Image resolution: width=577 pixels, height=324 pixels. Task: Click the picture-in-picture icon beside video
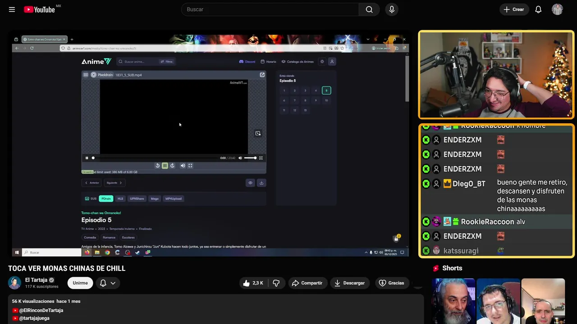click(258, 133)
